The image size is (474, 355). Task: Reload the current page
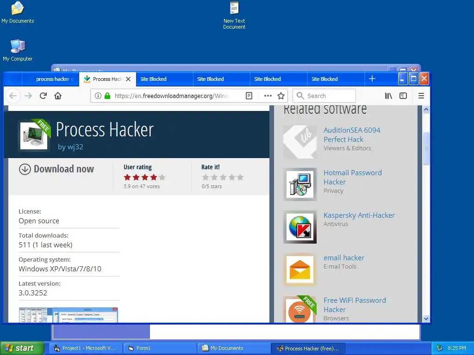pyautogui.click(x=43, y=96)
